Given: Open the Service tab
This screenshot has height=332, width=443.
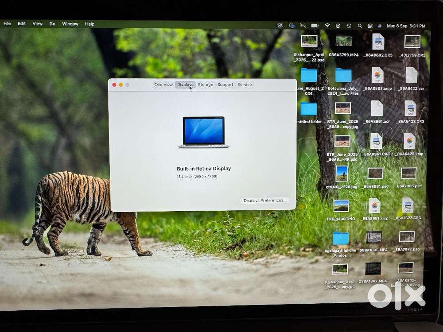Looking at the screenshot, I should pyautogui.click(x=245, y=85).
